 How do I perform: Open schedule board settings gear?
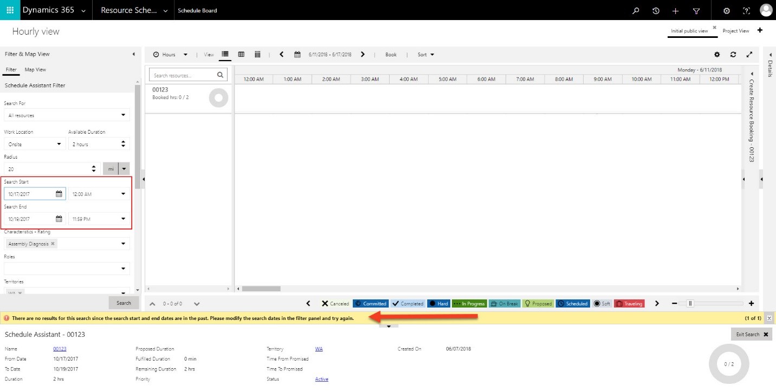[717, 55]
